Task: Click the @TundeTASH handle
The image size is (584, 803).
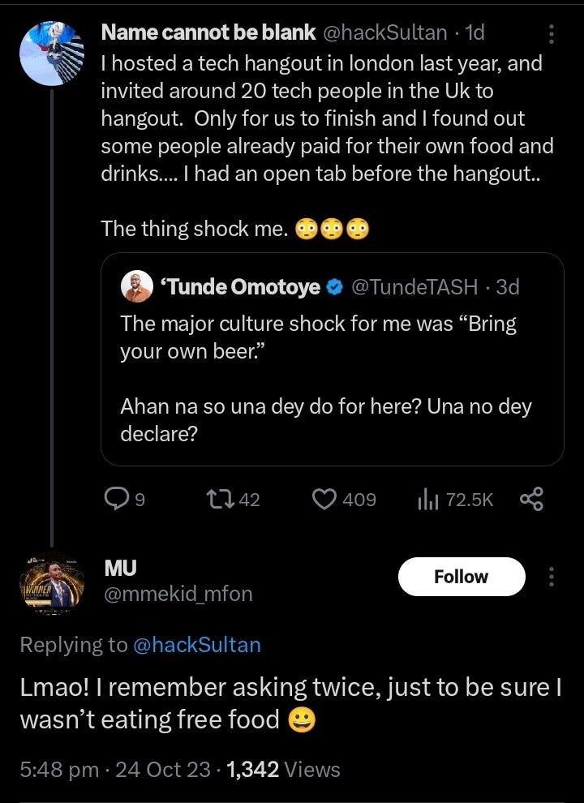Action: (x=417, y=287)
